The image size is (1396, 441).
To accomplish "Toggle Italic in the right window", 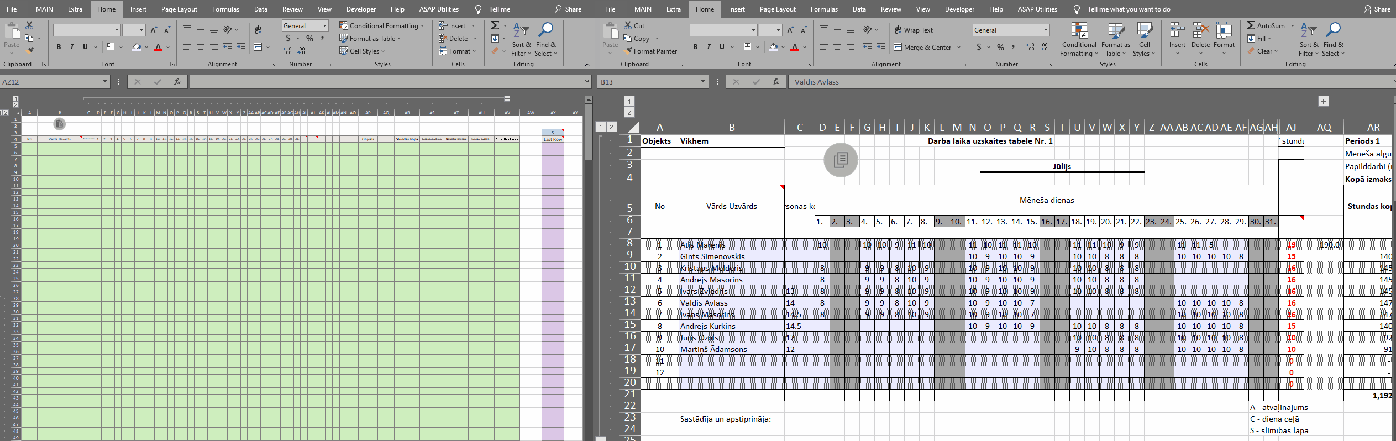I will (x=709, y=47).
